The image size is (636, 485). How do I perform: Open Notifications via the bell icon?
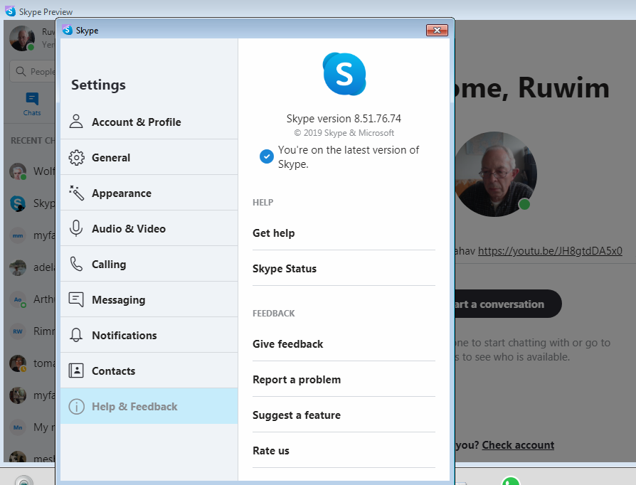76,335
